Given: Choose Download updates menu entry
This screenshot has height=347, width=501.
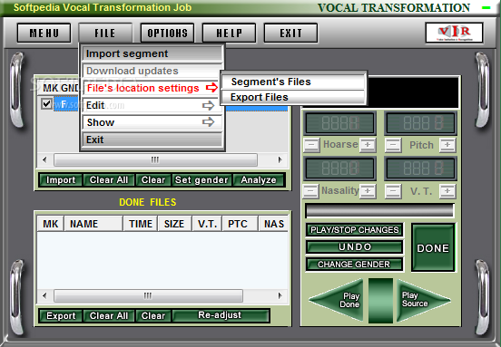Looking at the screenshot, I should tap(152, 71).
